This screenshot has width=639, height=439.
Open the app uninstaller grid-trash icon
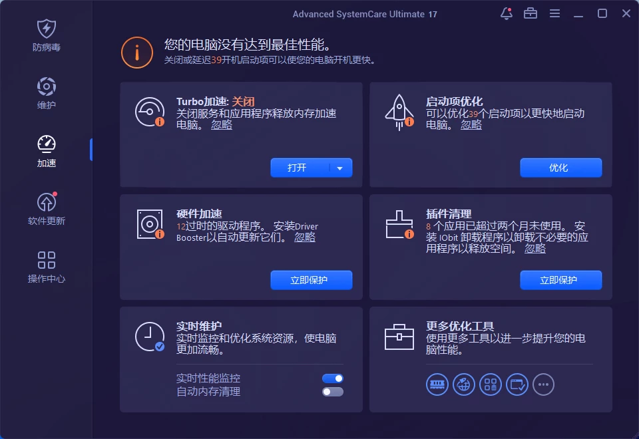[491, 384]
